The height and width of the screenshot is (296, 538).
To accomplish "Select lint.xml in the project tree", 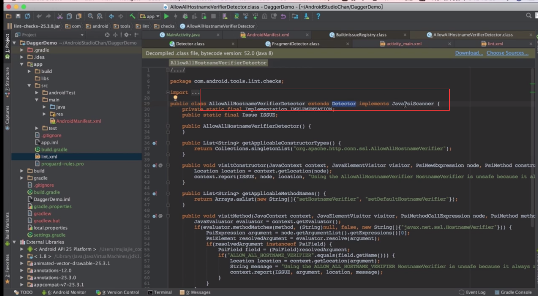I will (49, 156).
